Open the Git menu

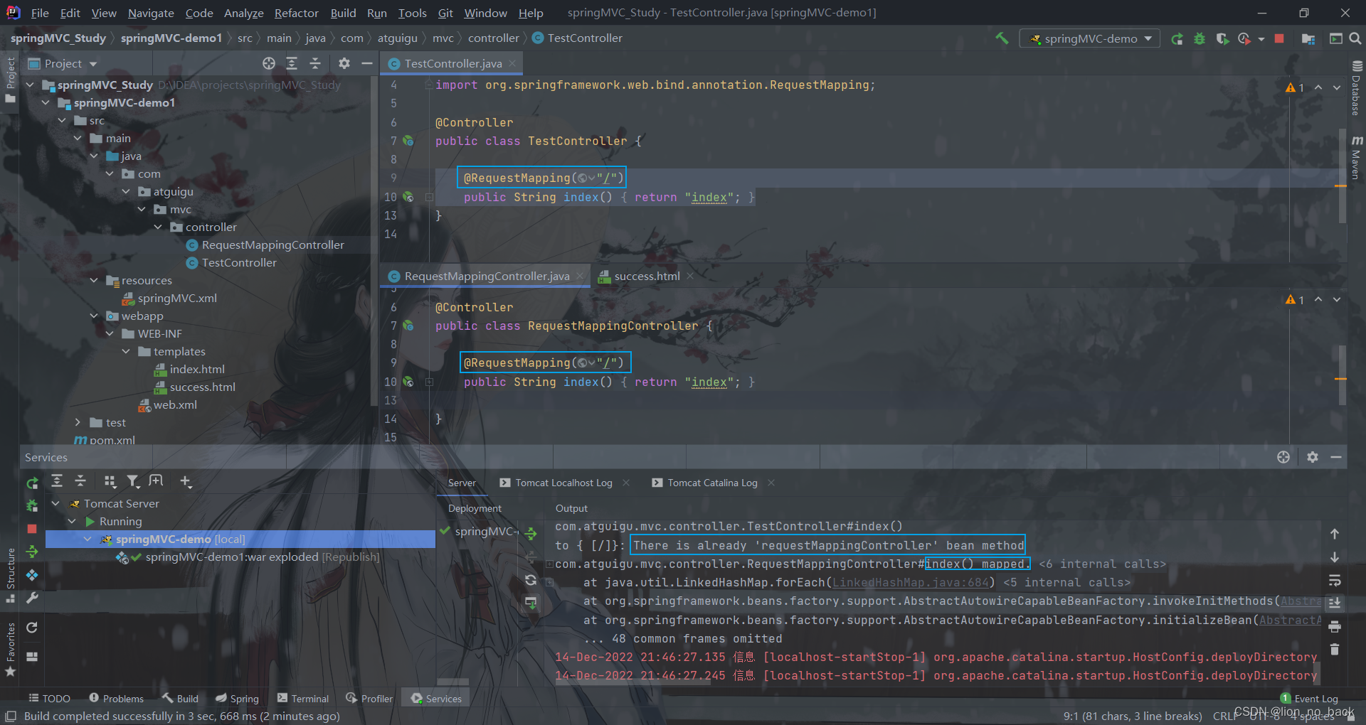[445, 13]
